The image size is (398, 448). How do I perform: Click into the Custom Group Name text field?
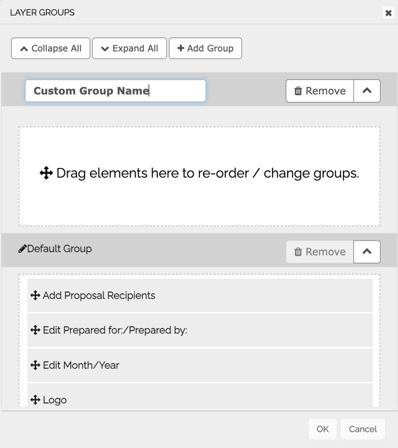116,91
